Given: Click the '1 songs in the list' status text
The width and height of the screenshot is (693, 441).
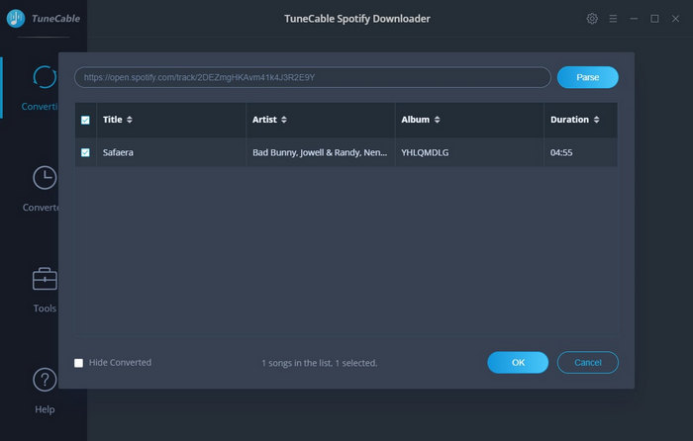Looking at the screenshot, I should click(x=320, y=363).
